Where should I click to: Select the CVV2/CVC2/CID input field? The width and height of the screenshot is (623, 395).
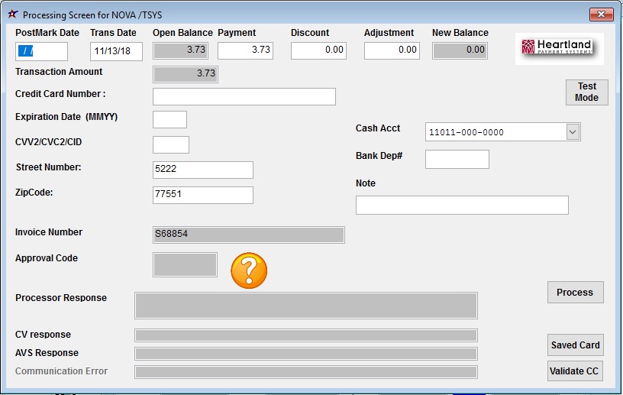(170, 144)
